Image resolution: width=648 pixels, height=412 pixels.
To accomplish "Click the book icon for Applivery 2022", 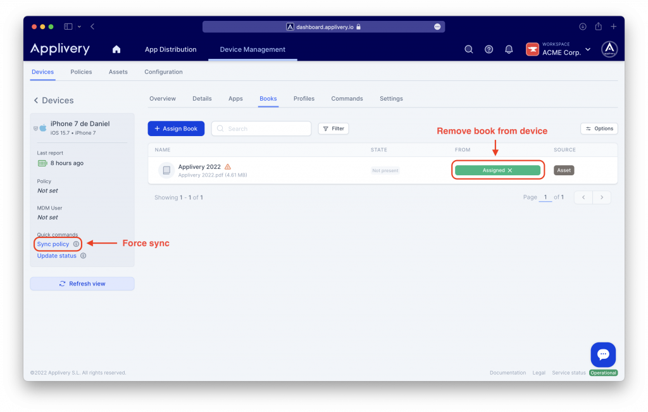I will (x=166, y=170).
